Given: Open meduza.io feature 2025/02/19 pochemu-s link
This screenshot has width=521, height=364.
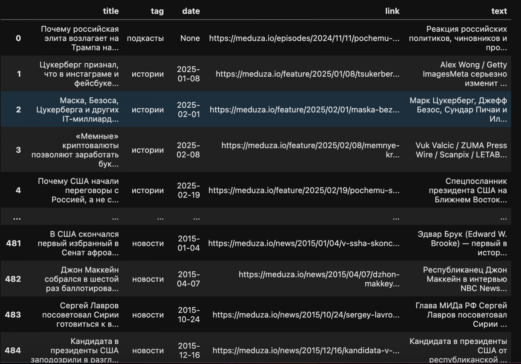Looking at the screenshot, I should pos(304,190).
